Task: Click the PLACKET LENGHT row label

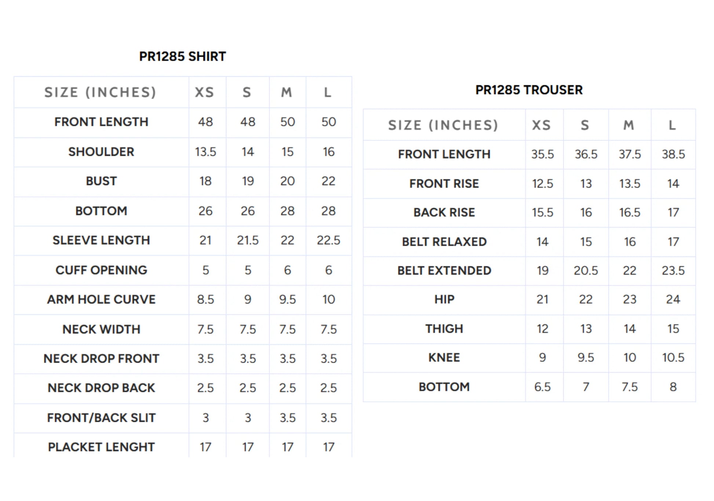Action: [x=101, y=447]
